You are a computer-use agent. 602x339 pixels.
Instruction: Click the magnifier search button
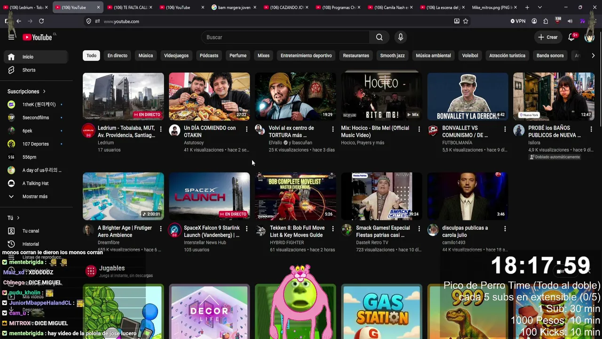click(380, 37)
